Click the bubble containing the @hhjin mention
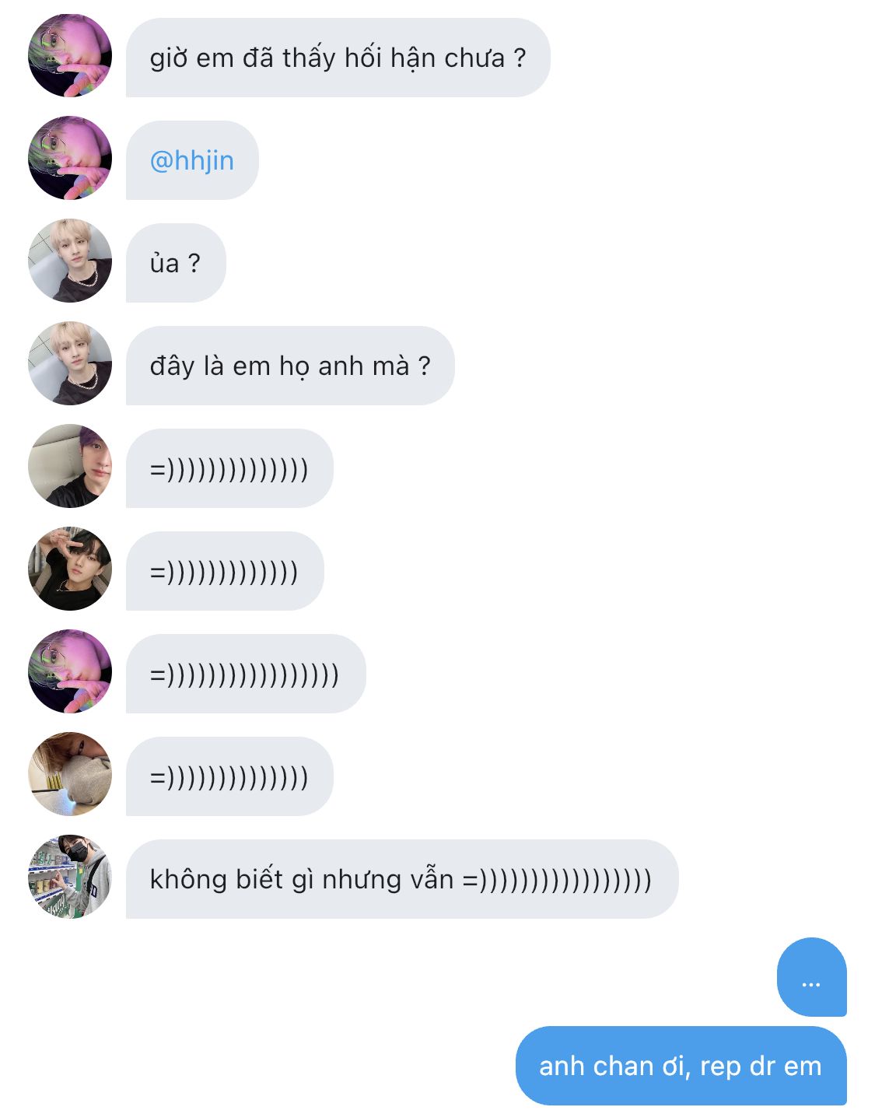Image resolution: width=875 pixels, height=1114 pixels. pyautogui.click(x=192, y=160)
